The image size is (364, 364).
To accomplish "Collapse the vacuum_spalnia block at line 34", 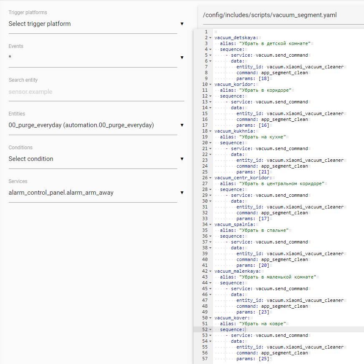I will (210, 224).
